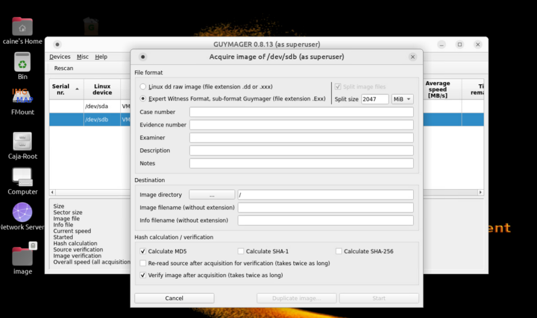The image size is (537, 318).
Task: Maximize the Guymager main window
Action: coord(459,45)
